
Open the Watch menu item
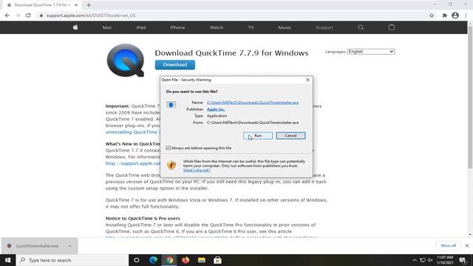coord(217,27)
